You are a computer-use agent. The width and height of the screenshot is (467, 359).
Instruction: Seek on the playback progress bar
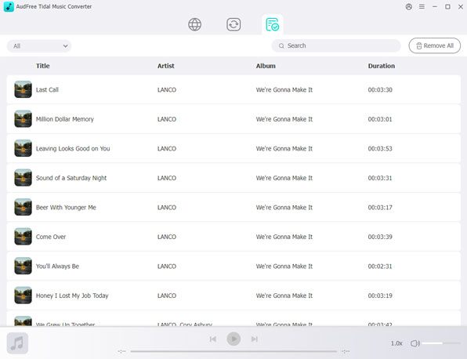[233, 351]
